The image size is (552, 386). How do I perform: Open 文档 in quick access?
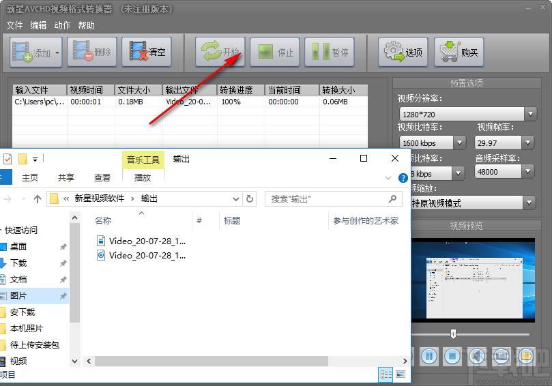point(18,280)
